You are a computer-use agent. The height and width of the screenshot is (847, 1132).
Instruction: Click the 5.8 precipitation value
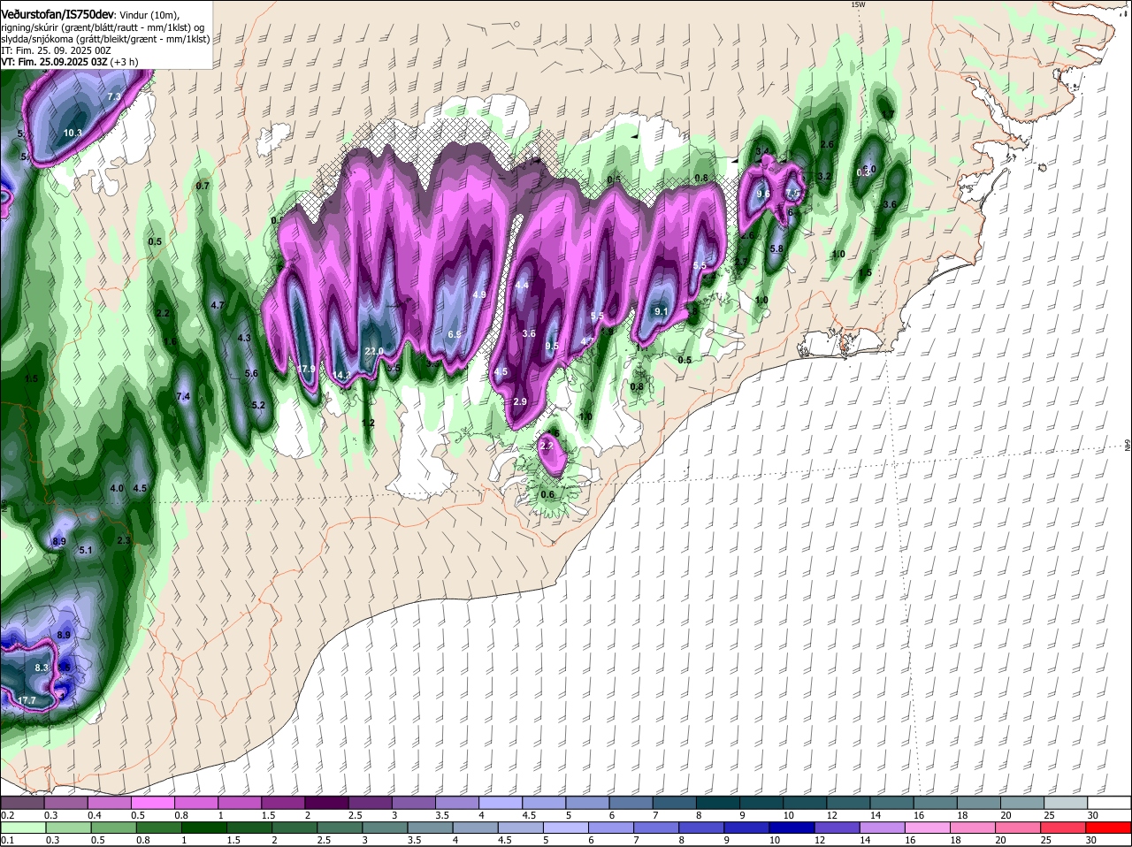776,248
